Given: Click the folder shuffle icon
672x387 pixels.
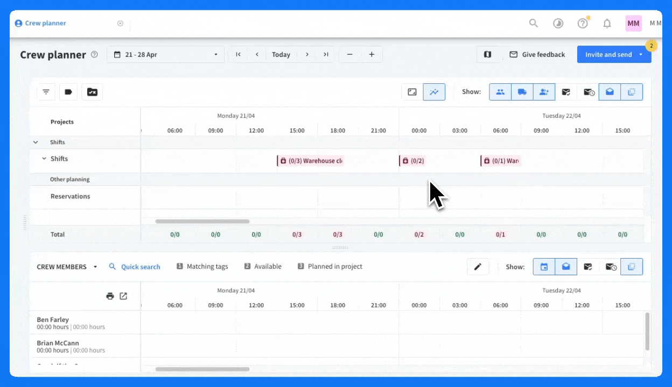Looking at the screenshot, I should coord(92,92).
